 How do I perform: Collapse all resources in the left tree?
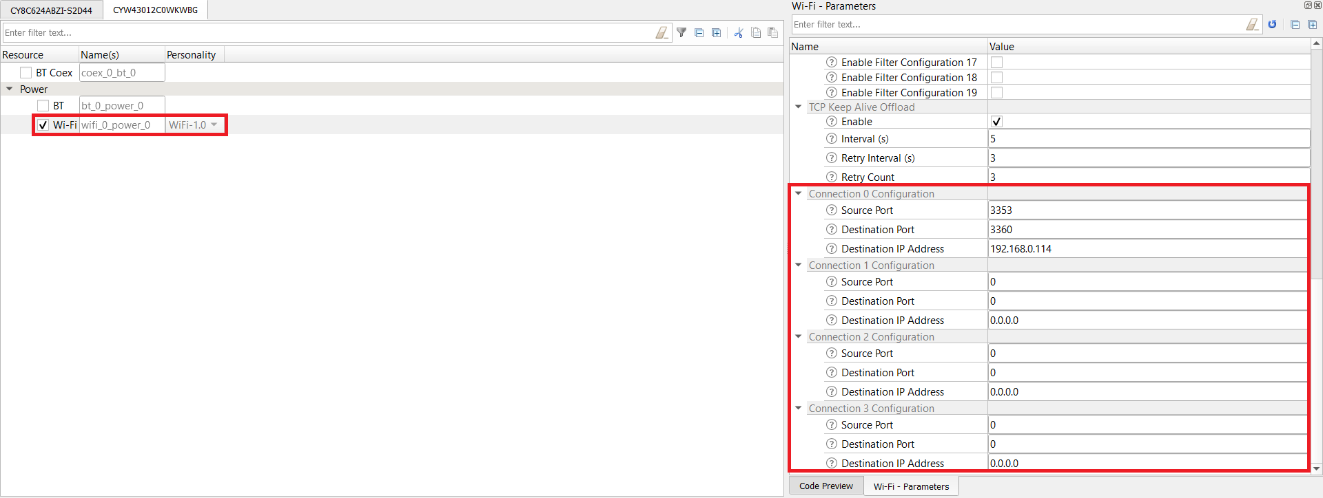(x=699, y=32)
